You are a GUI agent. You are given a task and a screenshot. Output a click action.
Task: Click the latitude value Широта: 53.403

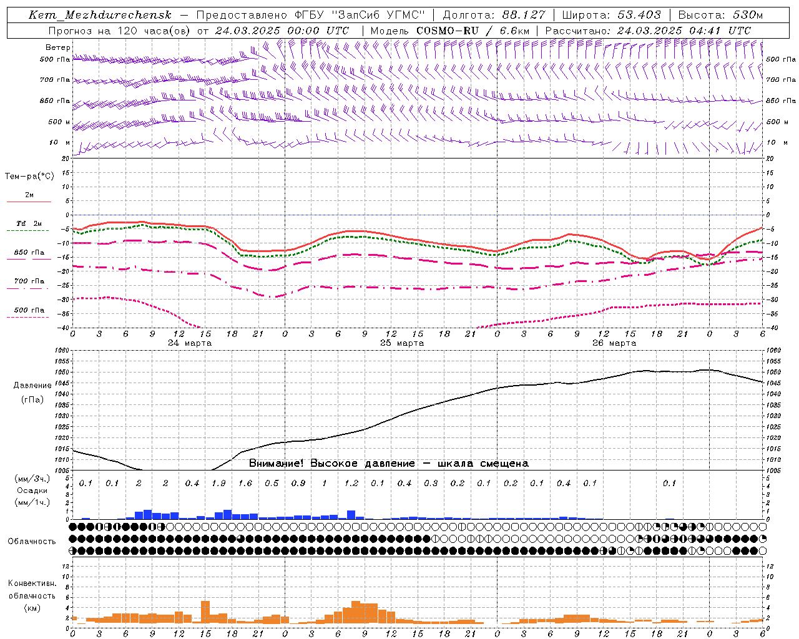pos(612,15)
